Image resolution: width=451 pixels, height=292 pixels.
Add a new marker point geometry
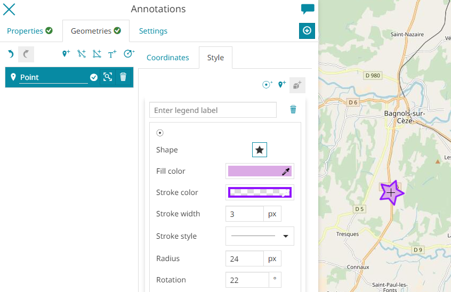[x=66, y=54]
